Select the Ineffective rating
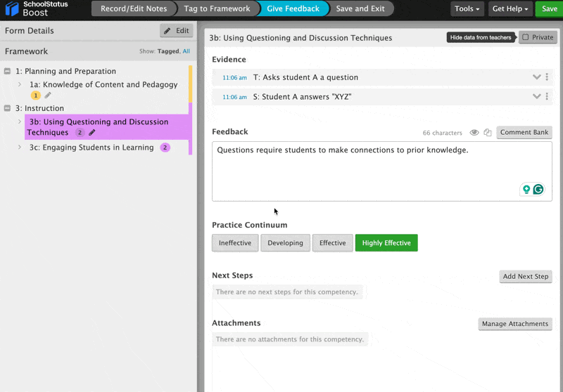563x392 pixels. (x=235, y=243)
